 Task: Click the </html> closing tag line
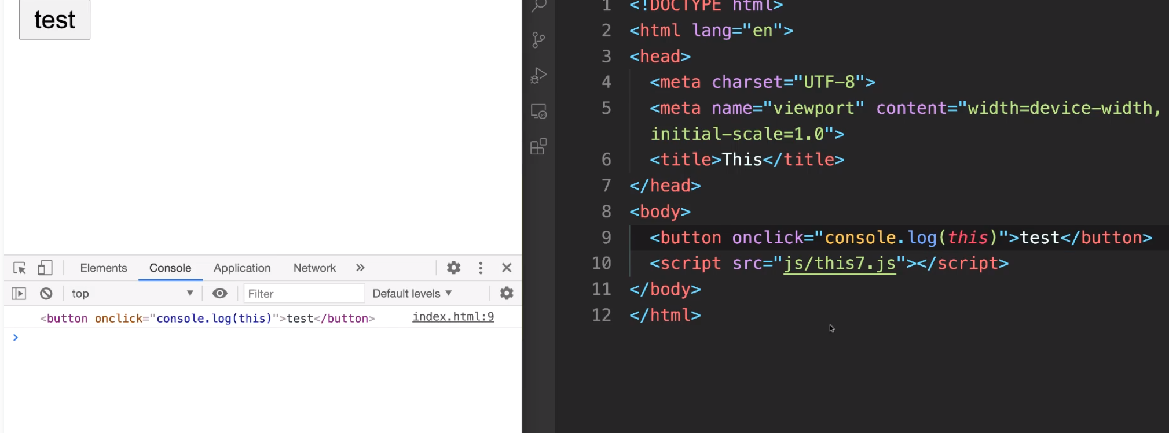pyautogui.click(x=665, y=315)
